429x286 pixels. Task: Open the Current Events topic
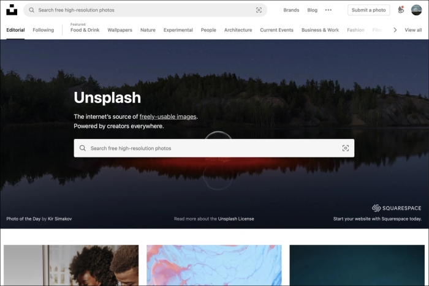coord(276,30)
